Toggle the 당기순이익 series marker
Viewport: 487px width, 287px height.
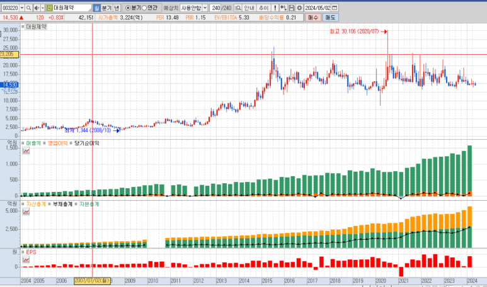pos(71,143)
